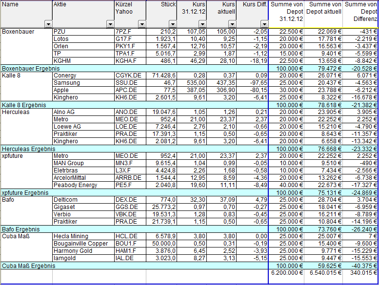Click the APC.DE ticker cell
This screenshot has width=379, height=285.
tap(130, 90)
